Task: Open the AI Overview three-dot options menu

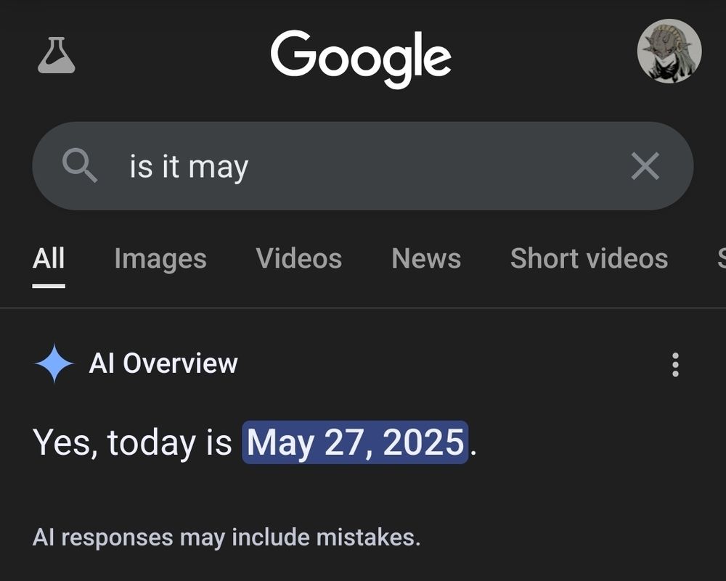Action: pyautogui.click(x=675, y=365)
